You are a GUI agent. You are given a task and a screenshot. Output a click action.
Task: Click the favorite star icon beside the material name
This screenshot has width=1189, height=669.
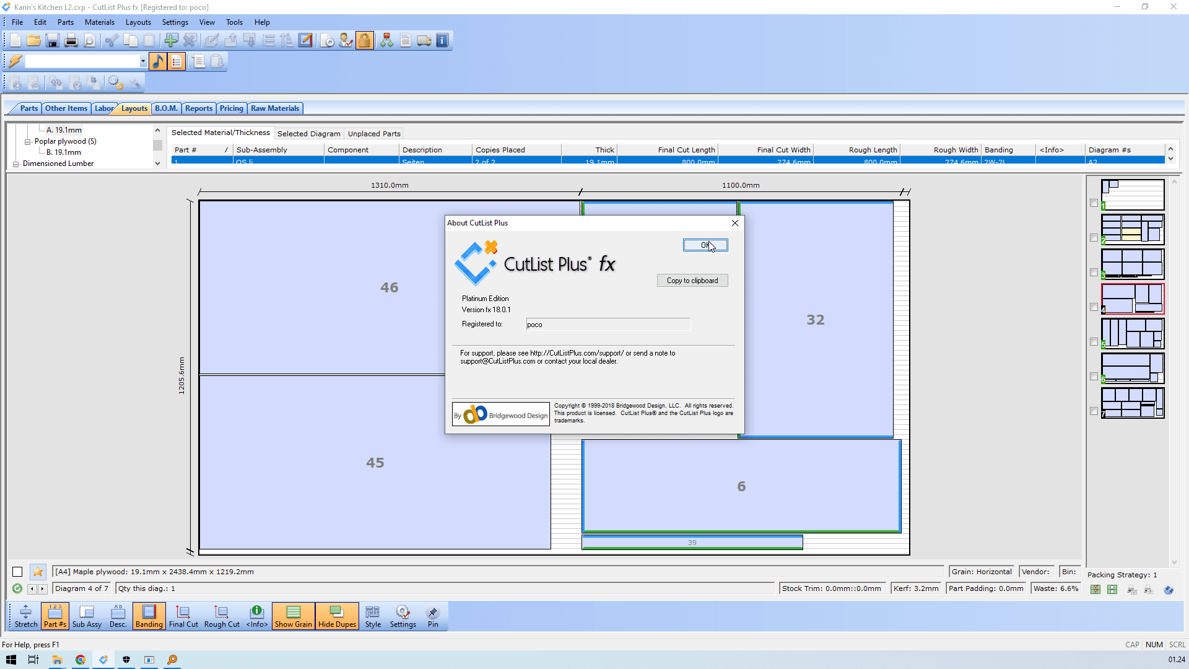(x=38, y=572)
